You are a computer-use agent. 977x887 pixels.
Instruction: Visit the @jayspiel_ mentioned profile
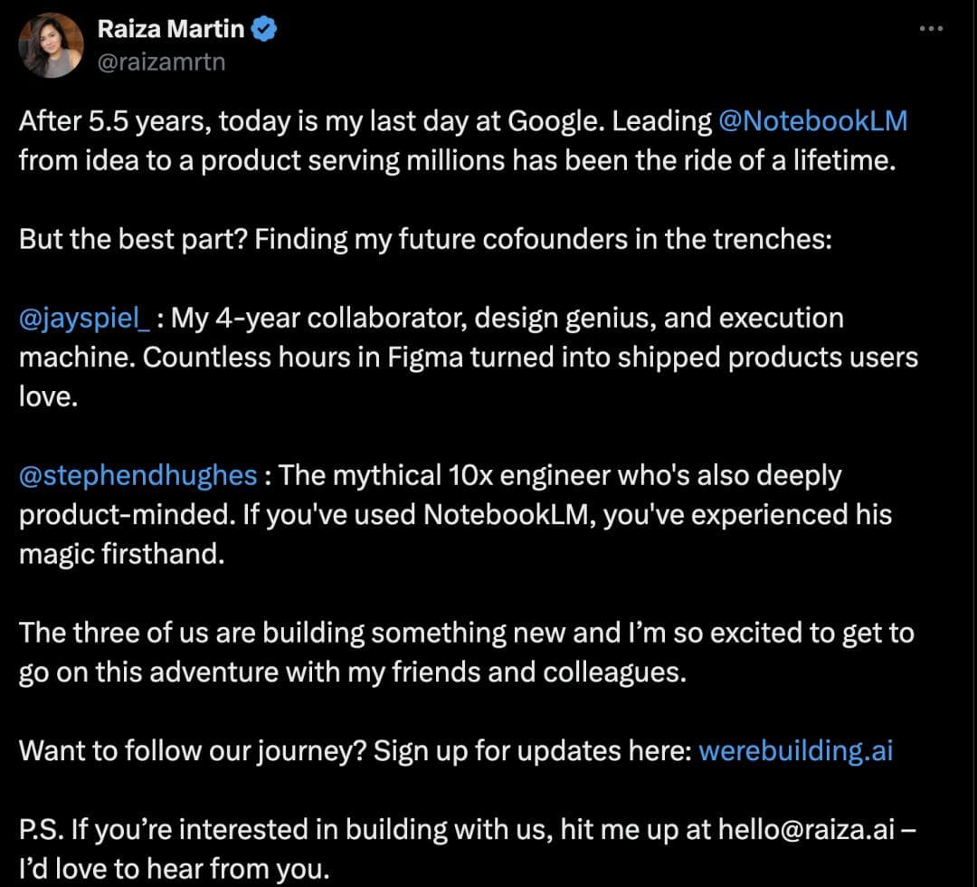[84, 319]
